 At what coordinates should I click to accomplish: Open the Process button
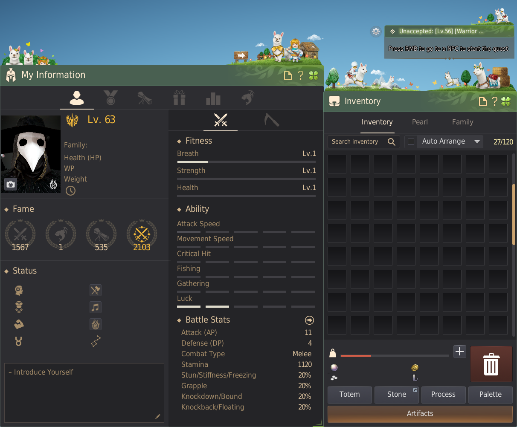tap(444, 395)
